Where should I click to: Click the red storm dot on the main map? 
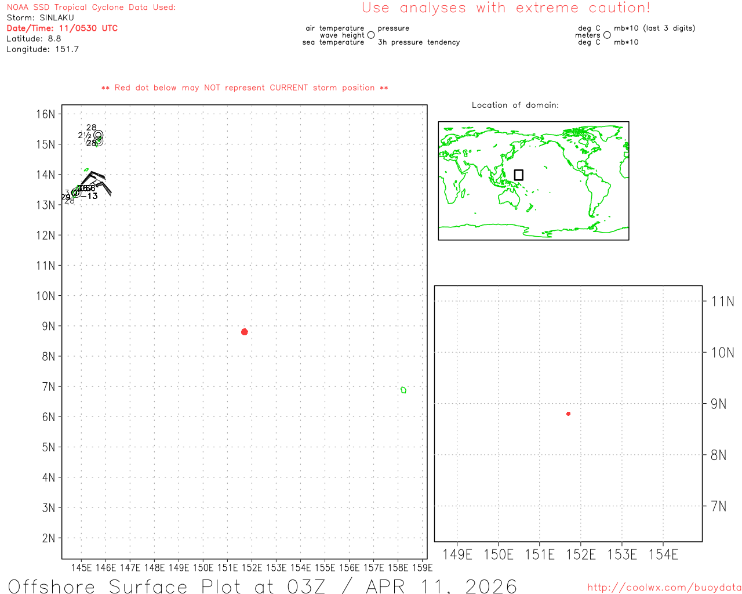coord(245,332)
